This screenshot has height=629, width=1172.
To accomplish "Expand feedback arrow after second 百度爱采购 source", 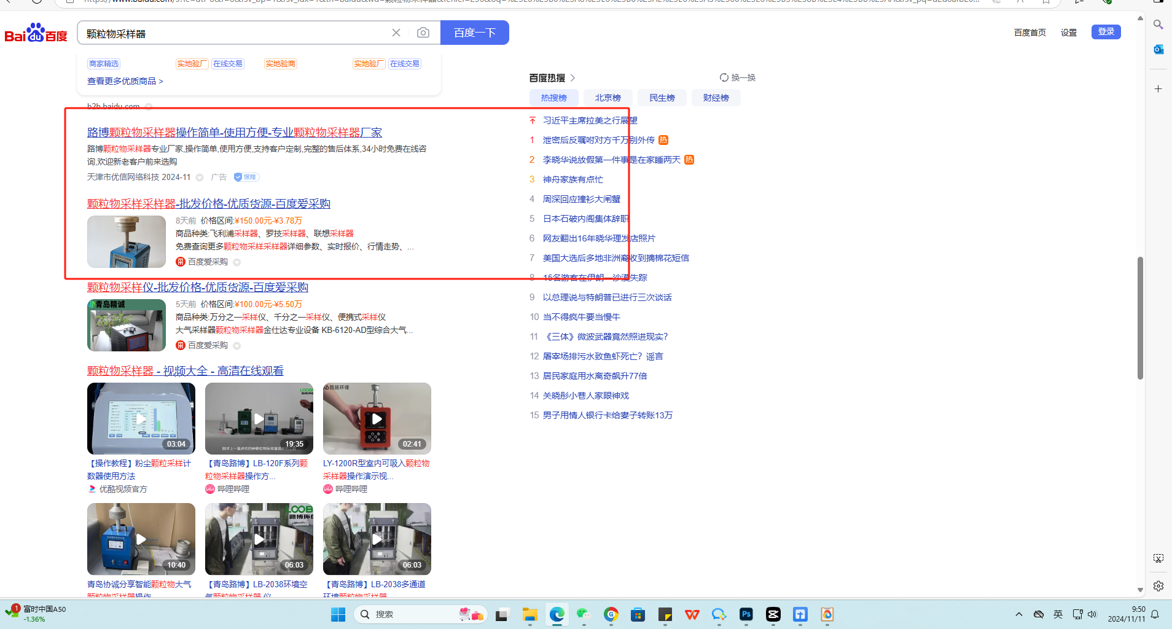I will (236, 346).
